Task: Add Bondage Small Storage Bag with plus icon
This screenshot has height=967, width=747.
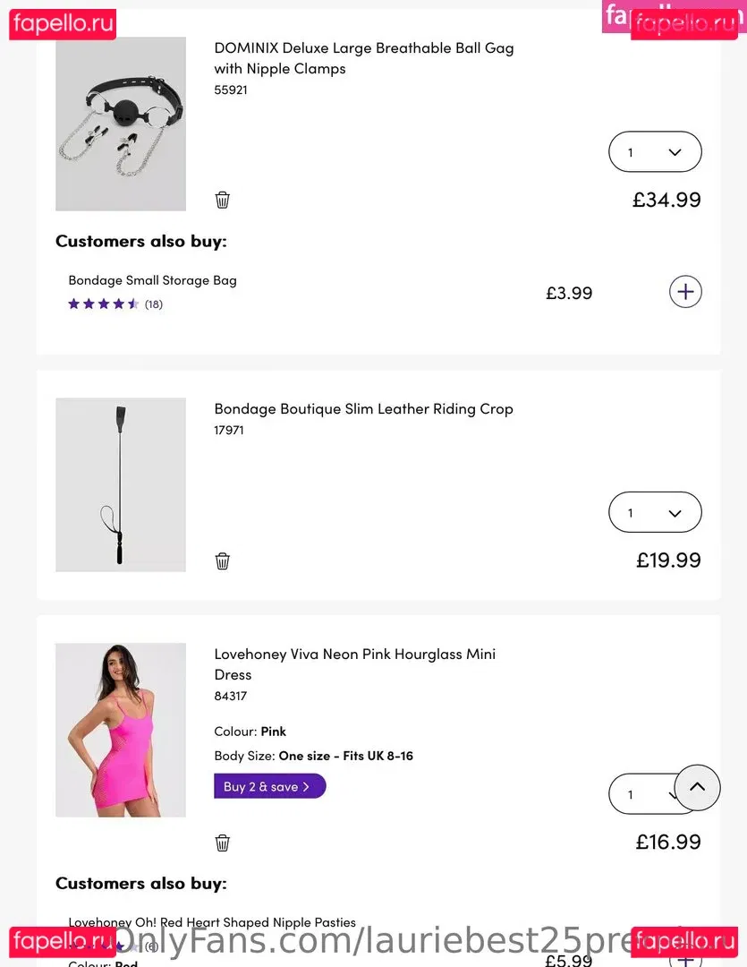Action: (x=685, y=292)
